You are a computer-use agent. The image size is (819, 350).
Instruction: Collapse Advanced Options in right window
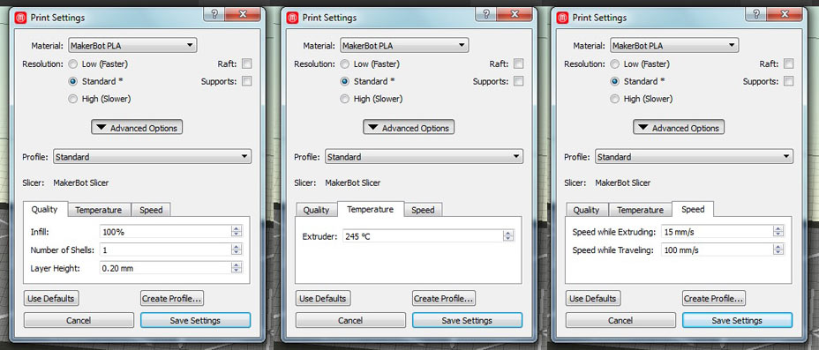(x=679, y=128)
